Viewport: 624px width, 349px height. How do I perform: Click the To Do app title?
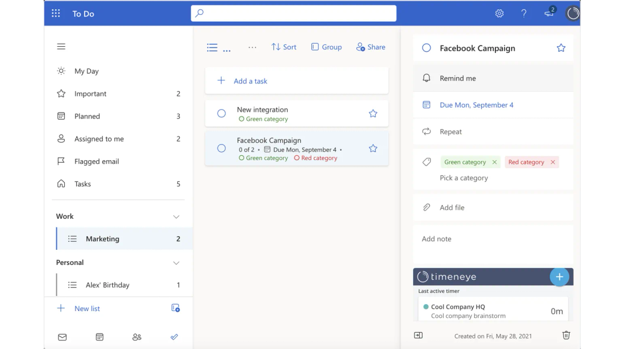click(x=83, y=14)
